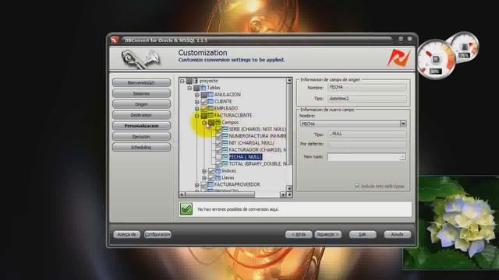Click the green checkmark status icon

point(186,209)
